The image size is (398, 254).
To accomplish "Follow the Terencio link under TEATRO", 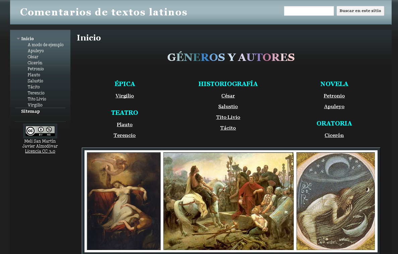I will click(x=125, y=135).
